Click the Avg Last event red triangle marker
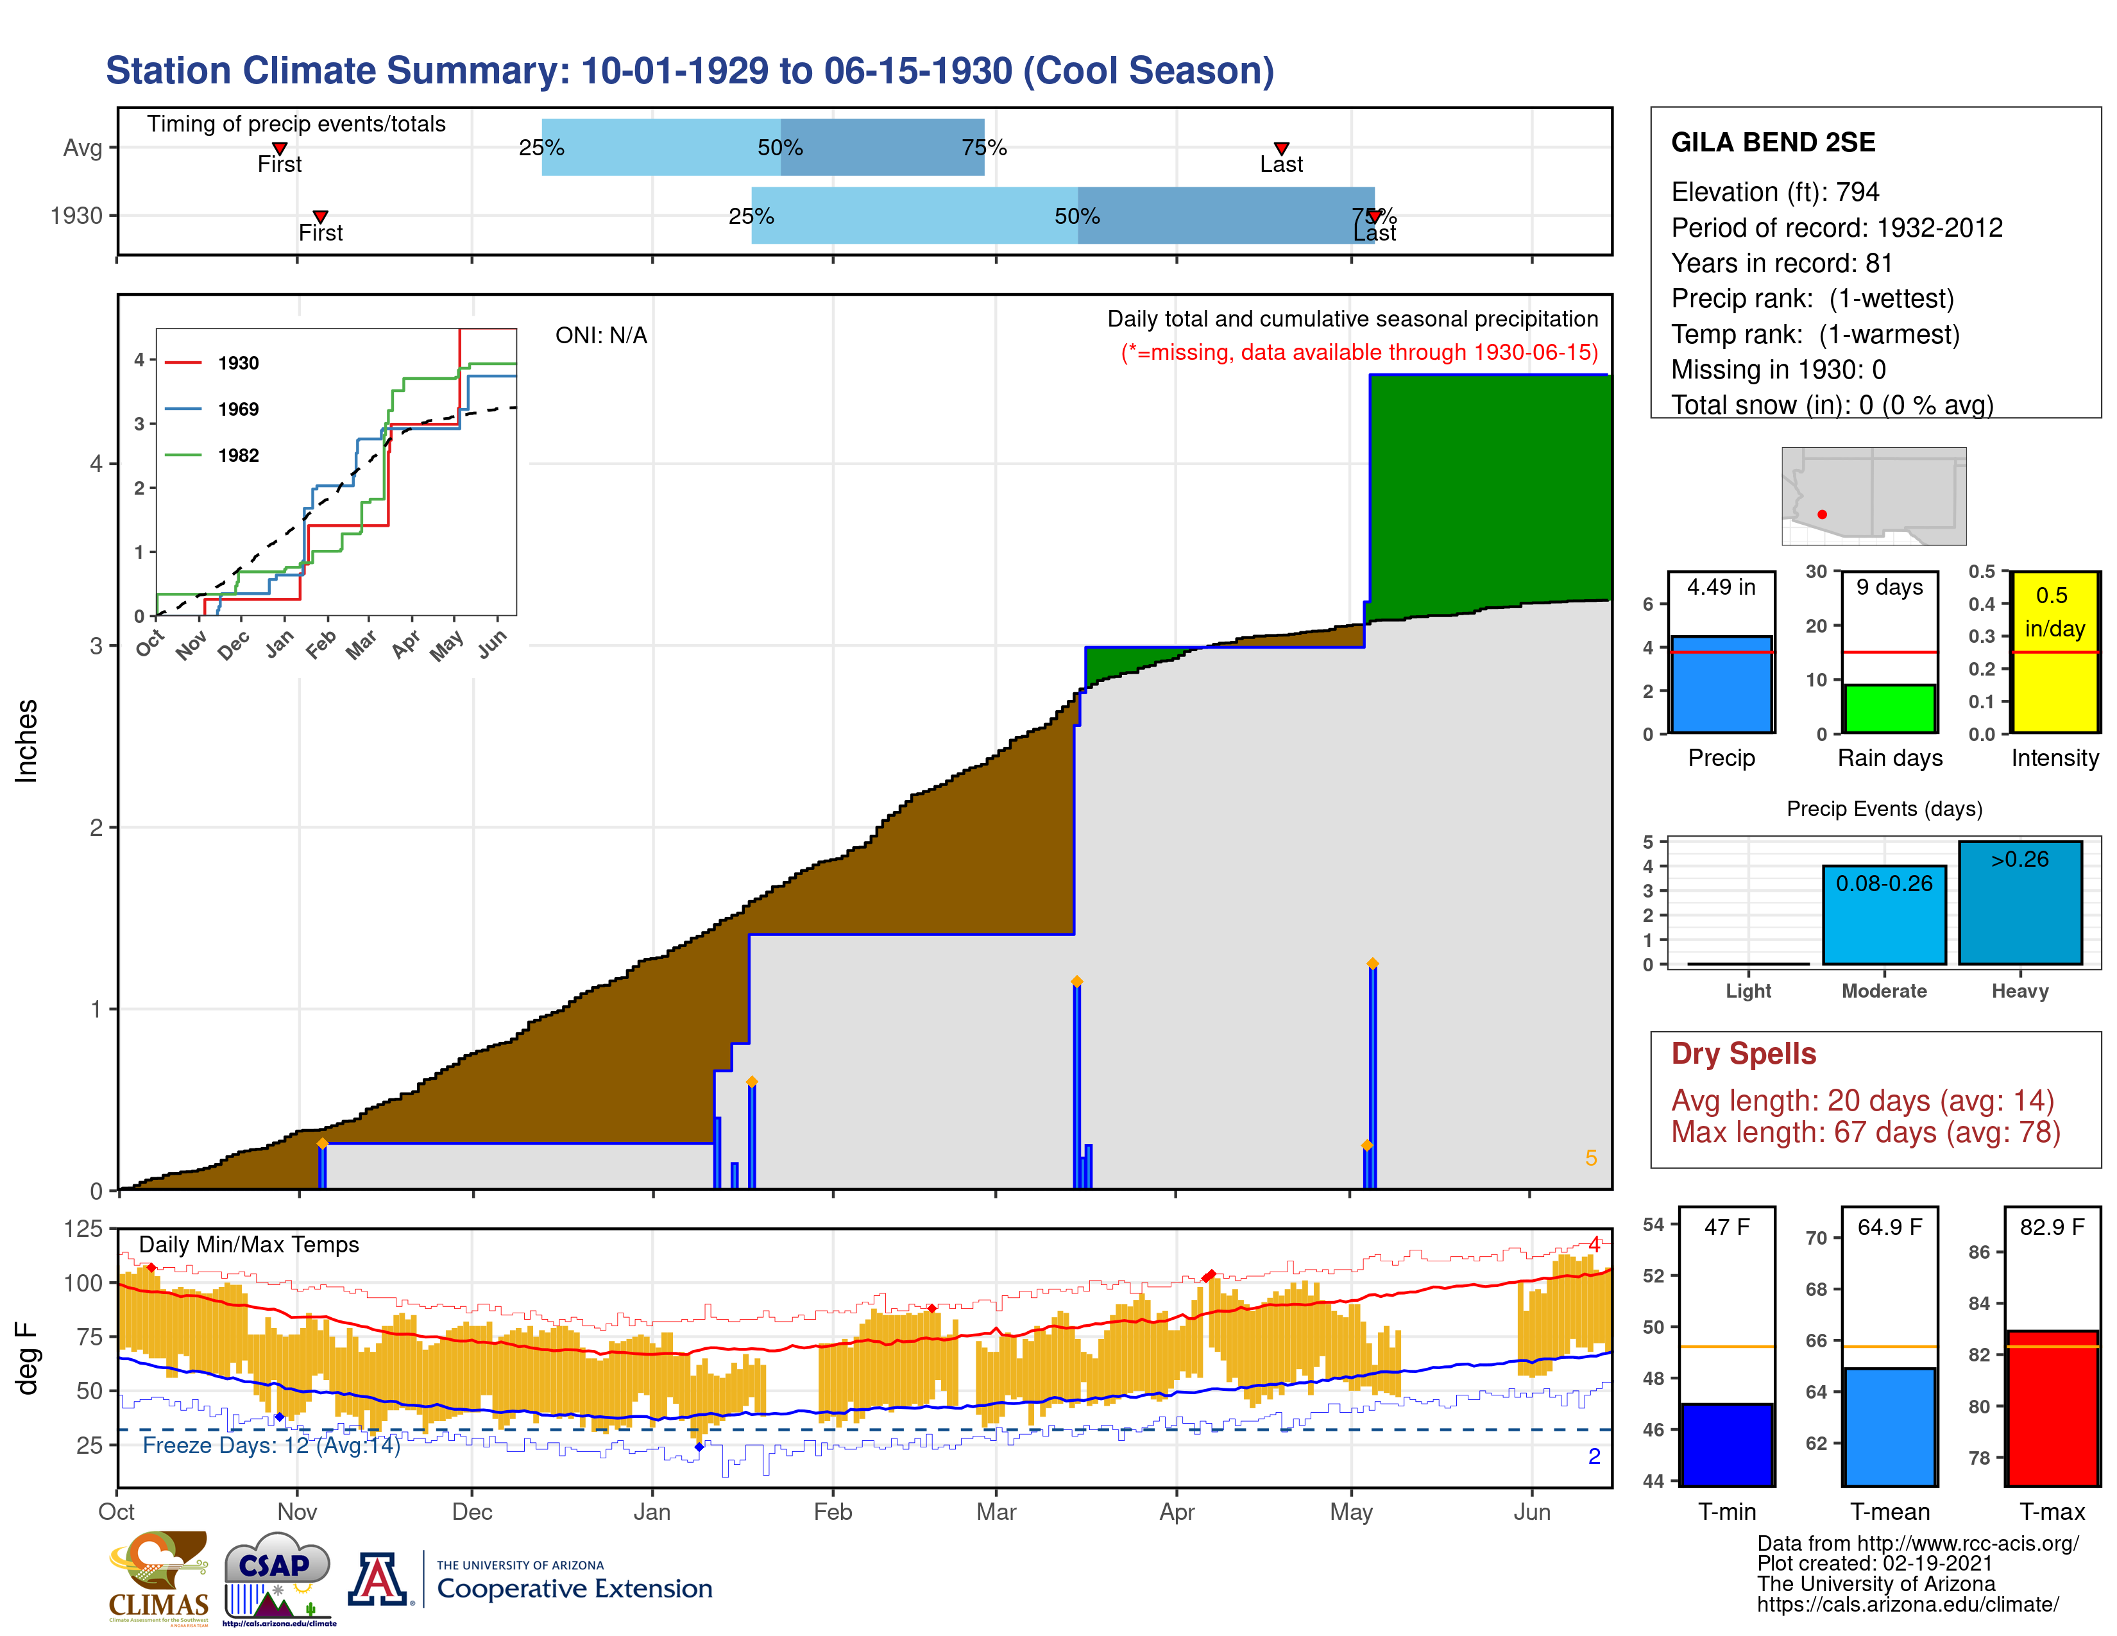The height and width of the screenshot is (1636, 2117). (x=1282, y=148)
